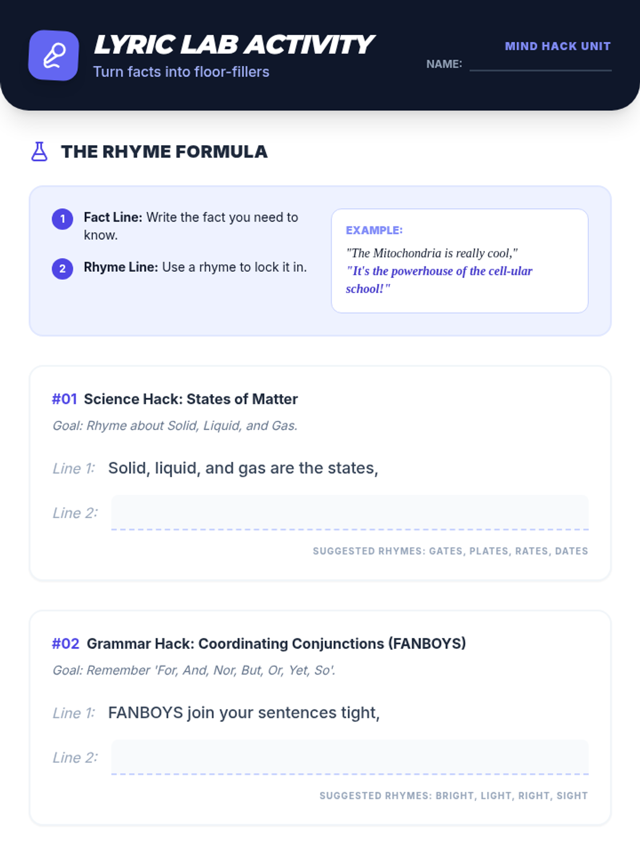Click the Name input line
The height and width of the screenshot is (854, 640).
pyautogui.click(x=540, y=64)
